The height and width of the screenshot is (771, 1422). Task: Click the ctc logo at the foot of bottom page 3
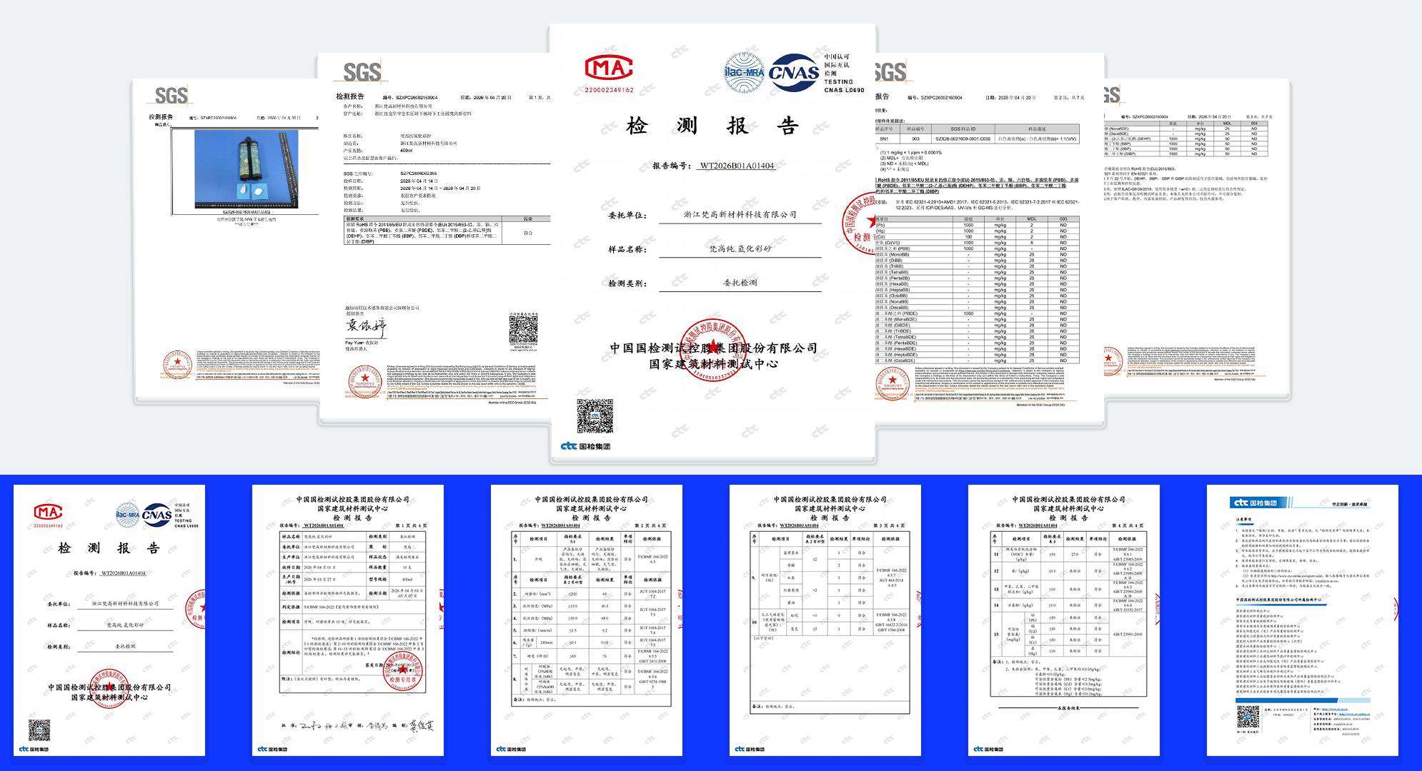pos(750,749)
